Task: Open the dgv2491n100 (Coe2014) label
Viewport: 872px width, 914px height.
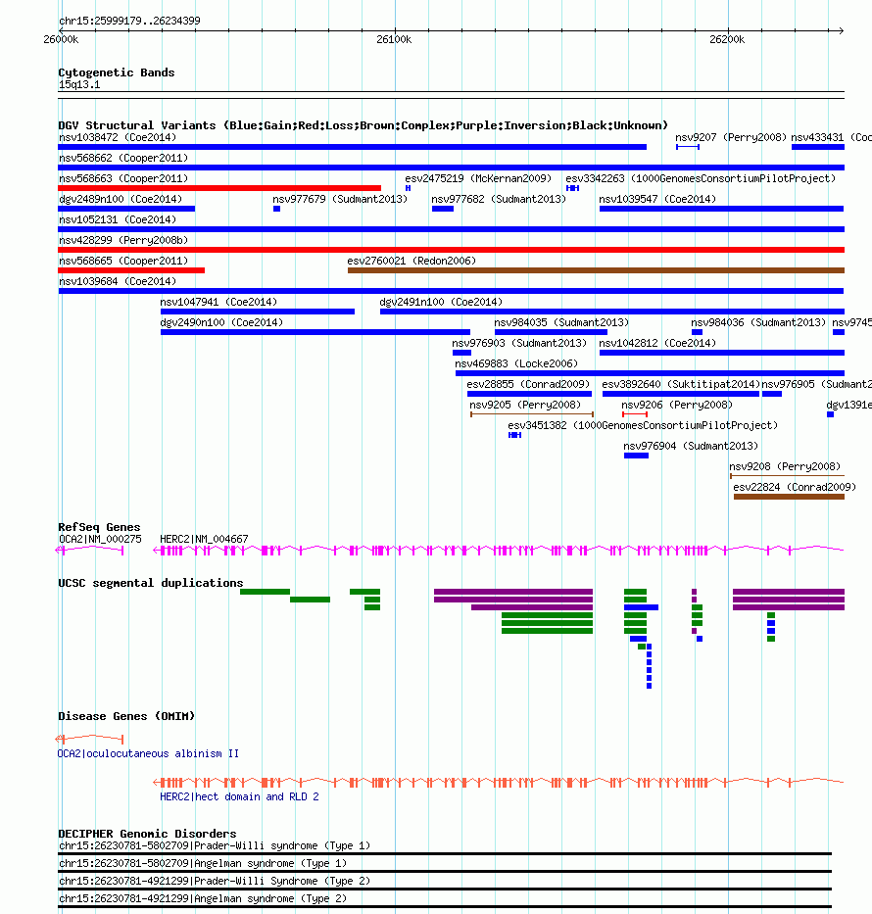Action: [x=441, y=302]
